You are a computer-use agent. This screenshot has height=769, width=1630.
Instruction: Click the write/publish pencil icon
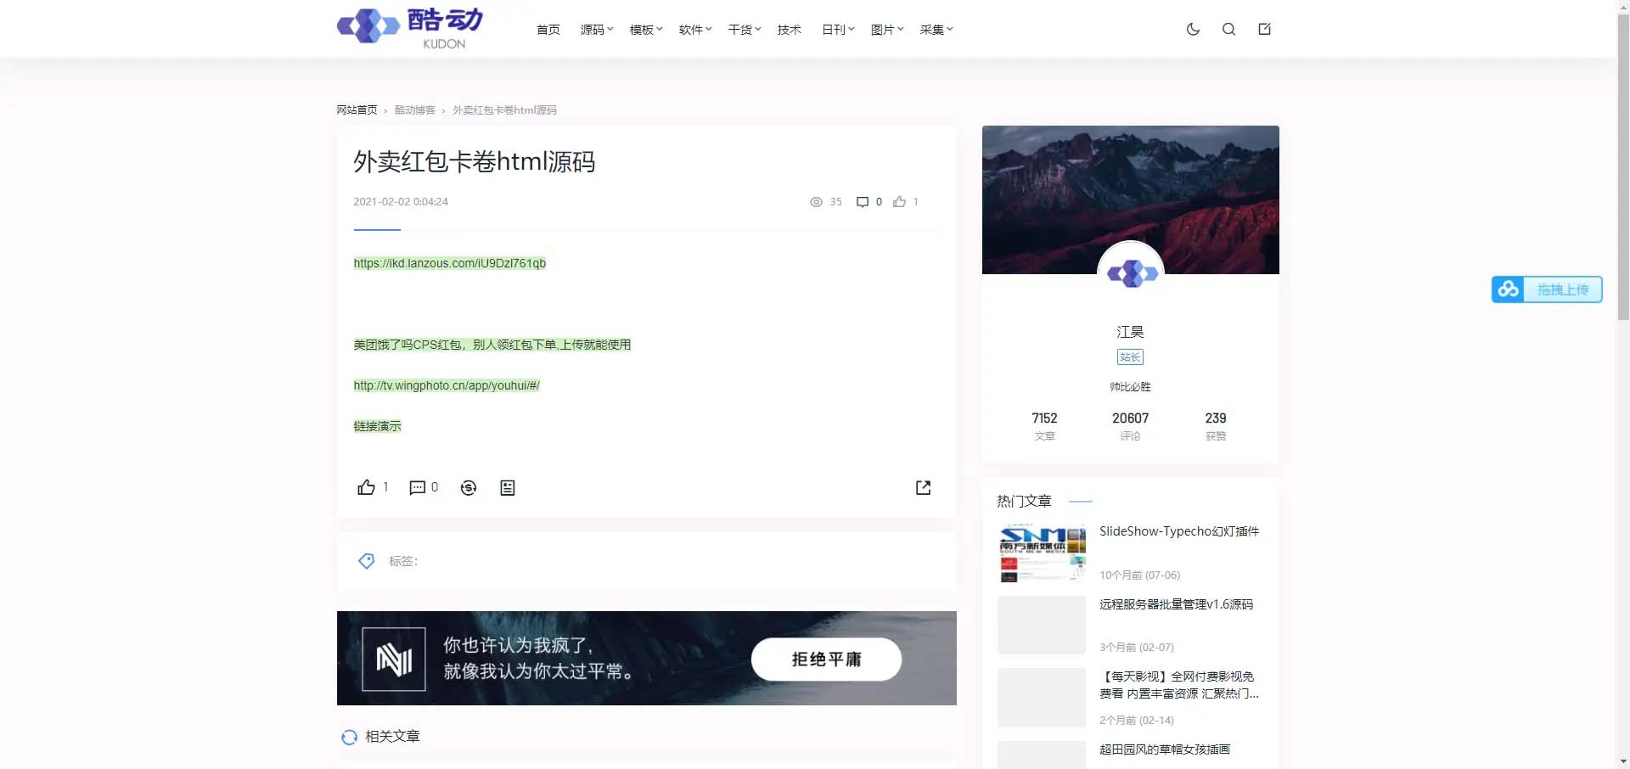coord(1264,28)
